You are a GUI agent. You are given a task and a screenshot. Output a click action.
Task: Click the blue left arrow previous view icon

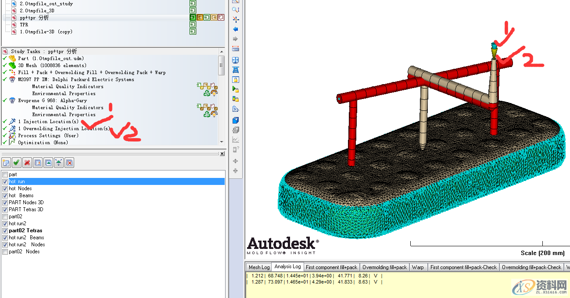[236, 29]
